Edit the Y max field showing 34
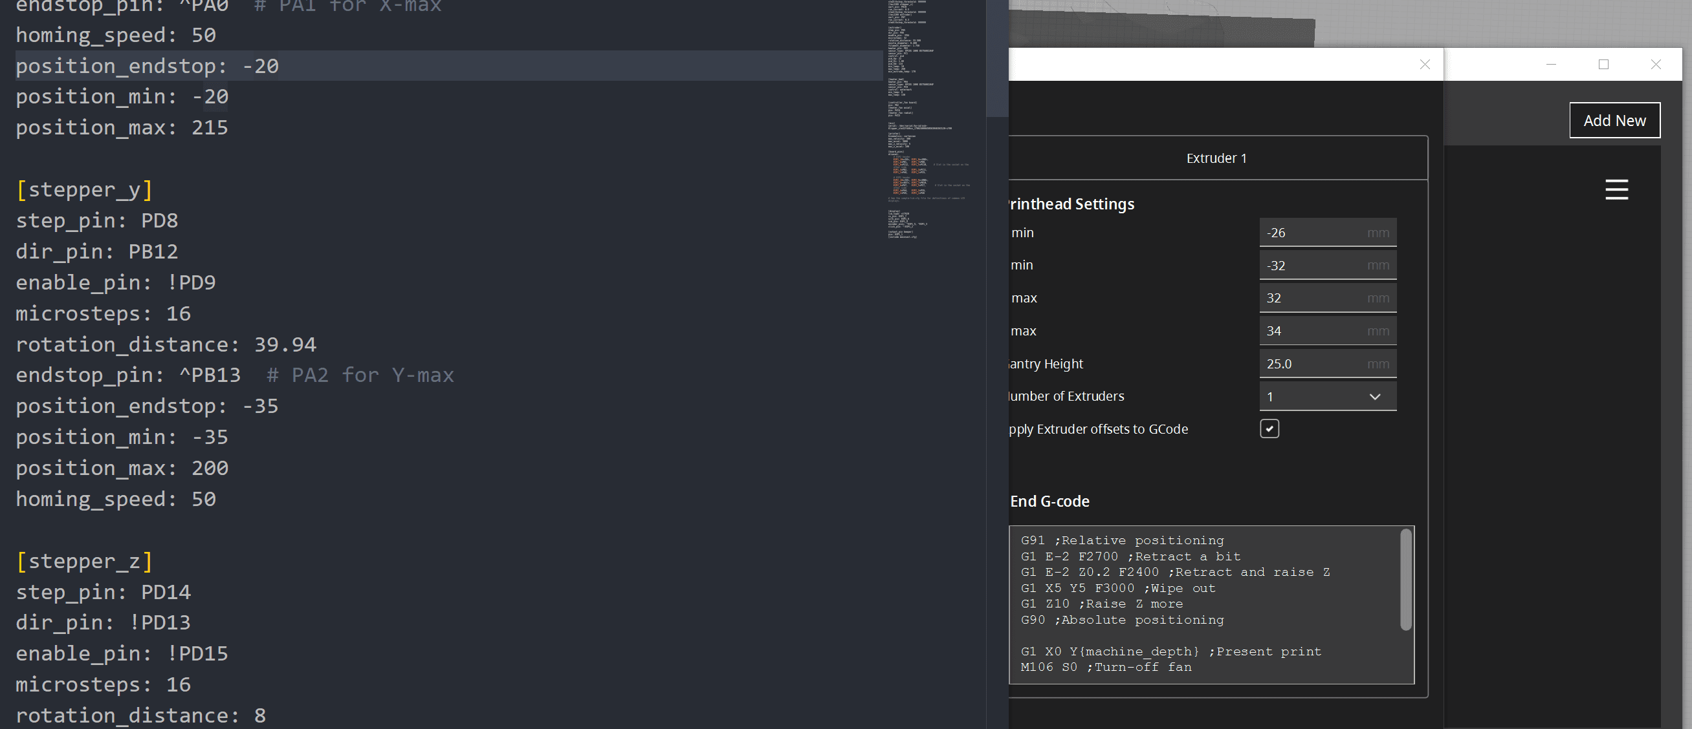The width and height of the screenshot is (1692, 729). (x=1328, y=331)
